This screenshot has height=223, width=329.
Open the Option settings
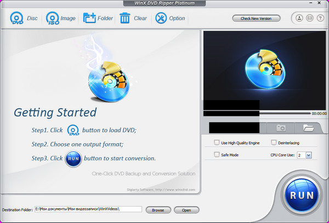click(170, 18)
